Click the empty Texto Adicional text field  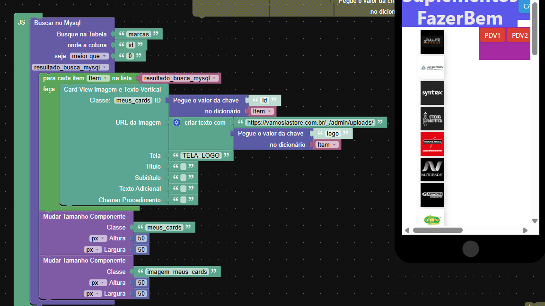click(184, 189)
